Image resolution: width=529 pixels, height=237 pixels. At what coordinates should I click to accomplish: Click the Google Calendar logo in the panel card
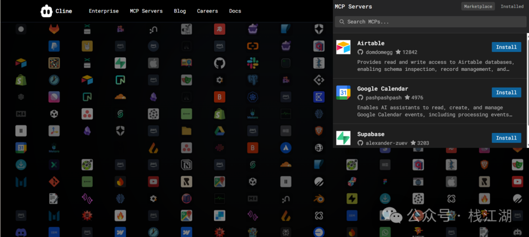tap(343, 92)
